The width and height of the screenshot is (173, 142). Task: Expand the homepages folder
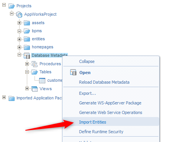click(x=19, y=48)
